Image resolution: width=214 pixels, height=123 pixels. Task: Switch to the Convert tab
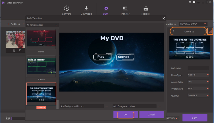point(66,10)
